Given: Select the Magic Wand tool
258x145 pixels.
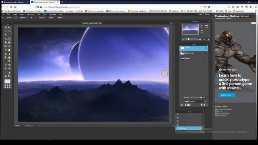Looking at the screenshot, I should click(x=6, y=35).
